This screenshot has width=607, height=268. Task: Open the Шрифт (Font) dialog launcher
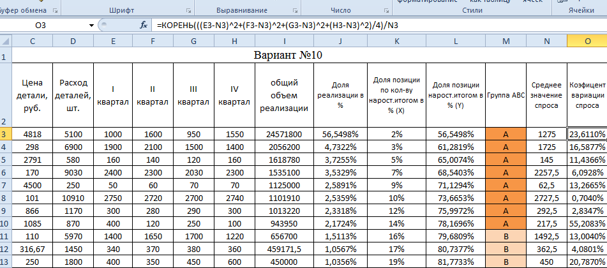tap(188, 10)
